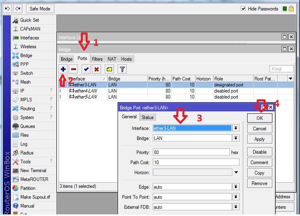
Task: Open the Interface dropdown arrow
Action: [x=236, y=128]
